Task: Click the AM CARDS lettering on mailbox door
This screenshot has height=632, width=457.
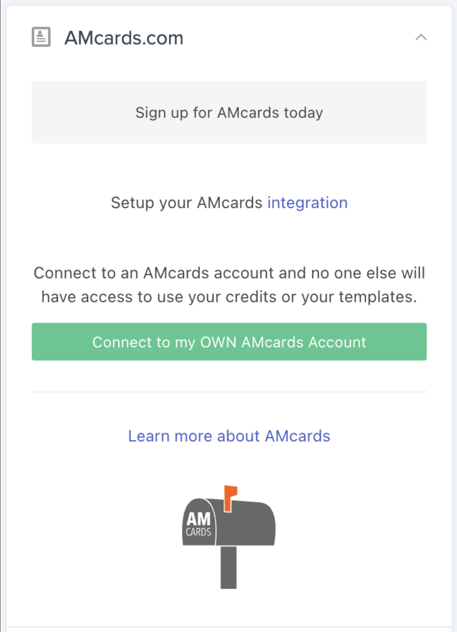Action: tap(198, 524)
